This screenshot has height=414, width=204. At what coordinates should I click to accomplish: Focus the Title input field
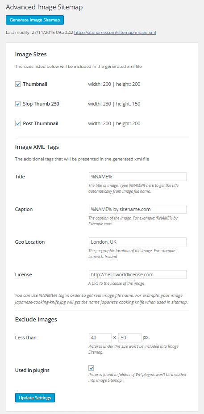pos(137,177)
